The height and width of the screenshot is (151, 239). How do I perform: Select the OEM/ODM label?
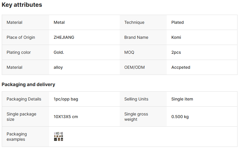(134, 67)
